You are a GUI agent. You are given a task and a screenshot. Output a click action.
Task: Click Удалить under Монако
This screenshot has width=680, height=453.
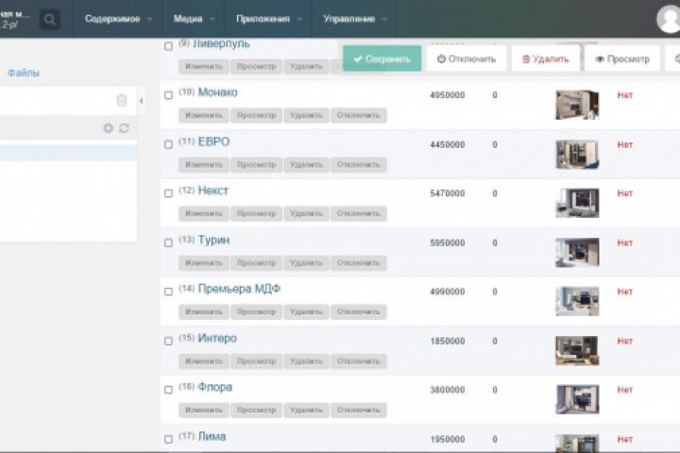306,115
